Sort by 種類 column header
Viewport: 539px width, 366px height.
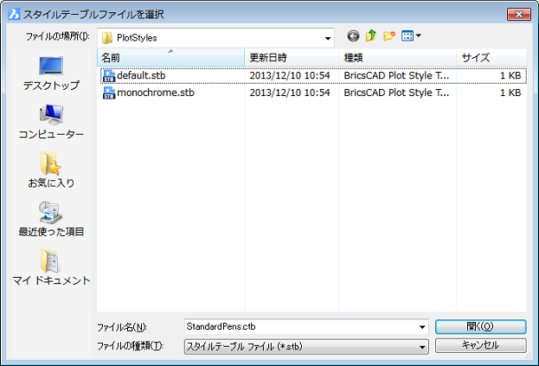tap(398, 58)
